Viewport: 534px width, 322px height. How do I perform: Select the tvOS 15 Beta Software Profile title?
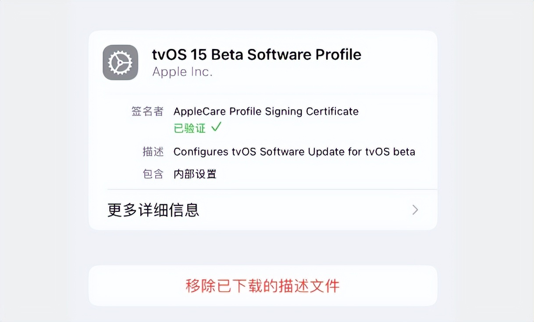pos(256,54)
